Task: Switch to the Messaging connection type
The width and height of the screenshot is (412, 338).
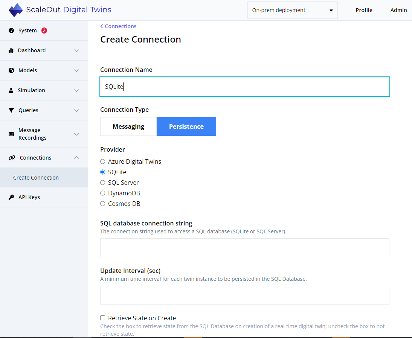Action: click(128, 126)
